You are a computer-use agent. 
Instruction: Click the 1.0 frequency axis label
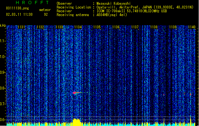click(x=3, y=57)
